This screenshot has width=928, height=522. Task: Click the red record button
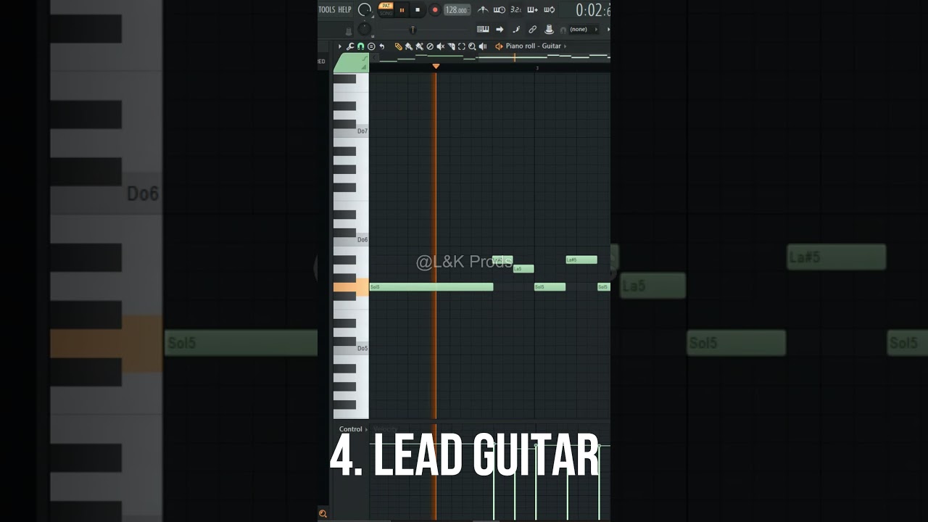point(435,10)
